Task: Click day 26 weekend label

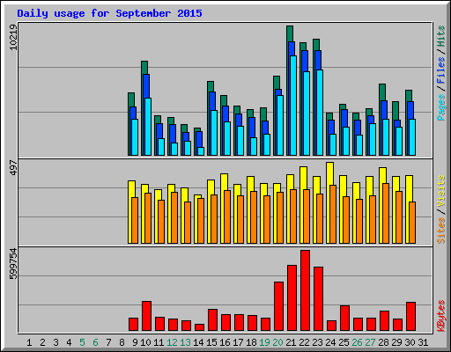Action: pos(357,342)
